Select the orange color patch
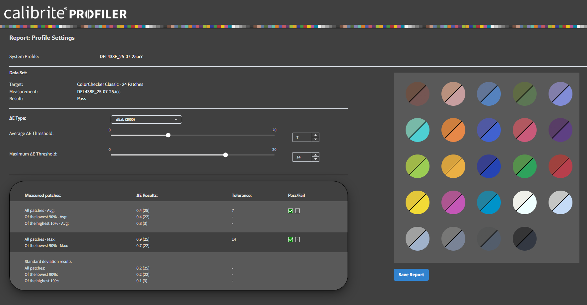Image resolution: width=587 pixels, height=305 pixels. point(453,130)
